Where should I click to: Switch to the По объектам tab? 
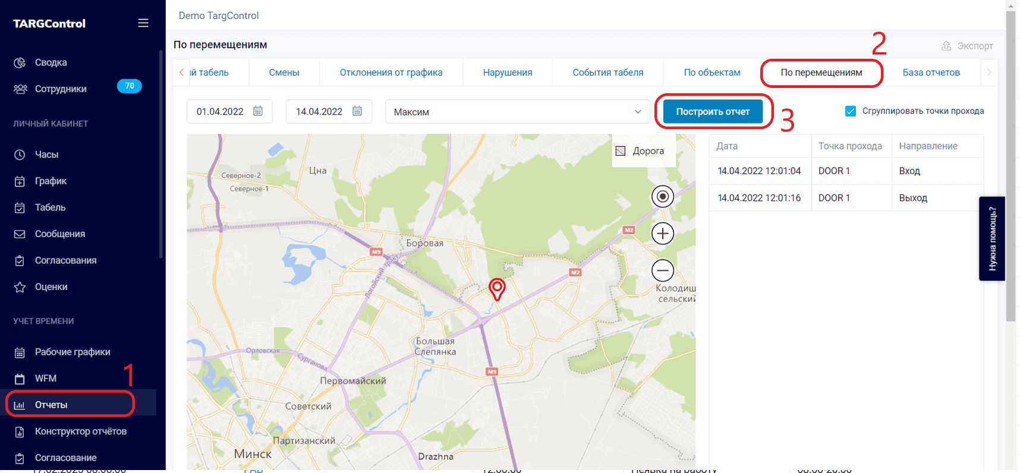click(x=712, y=72)
